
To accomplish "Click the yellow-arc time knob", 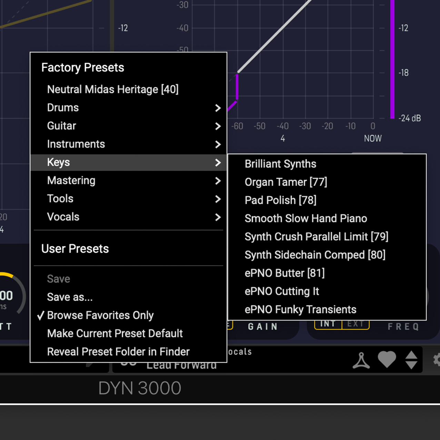I will click(7, 295).
